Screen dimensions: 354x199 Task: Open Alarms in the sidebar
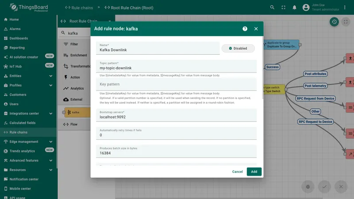(28, 29)
